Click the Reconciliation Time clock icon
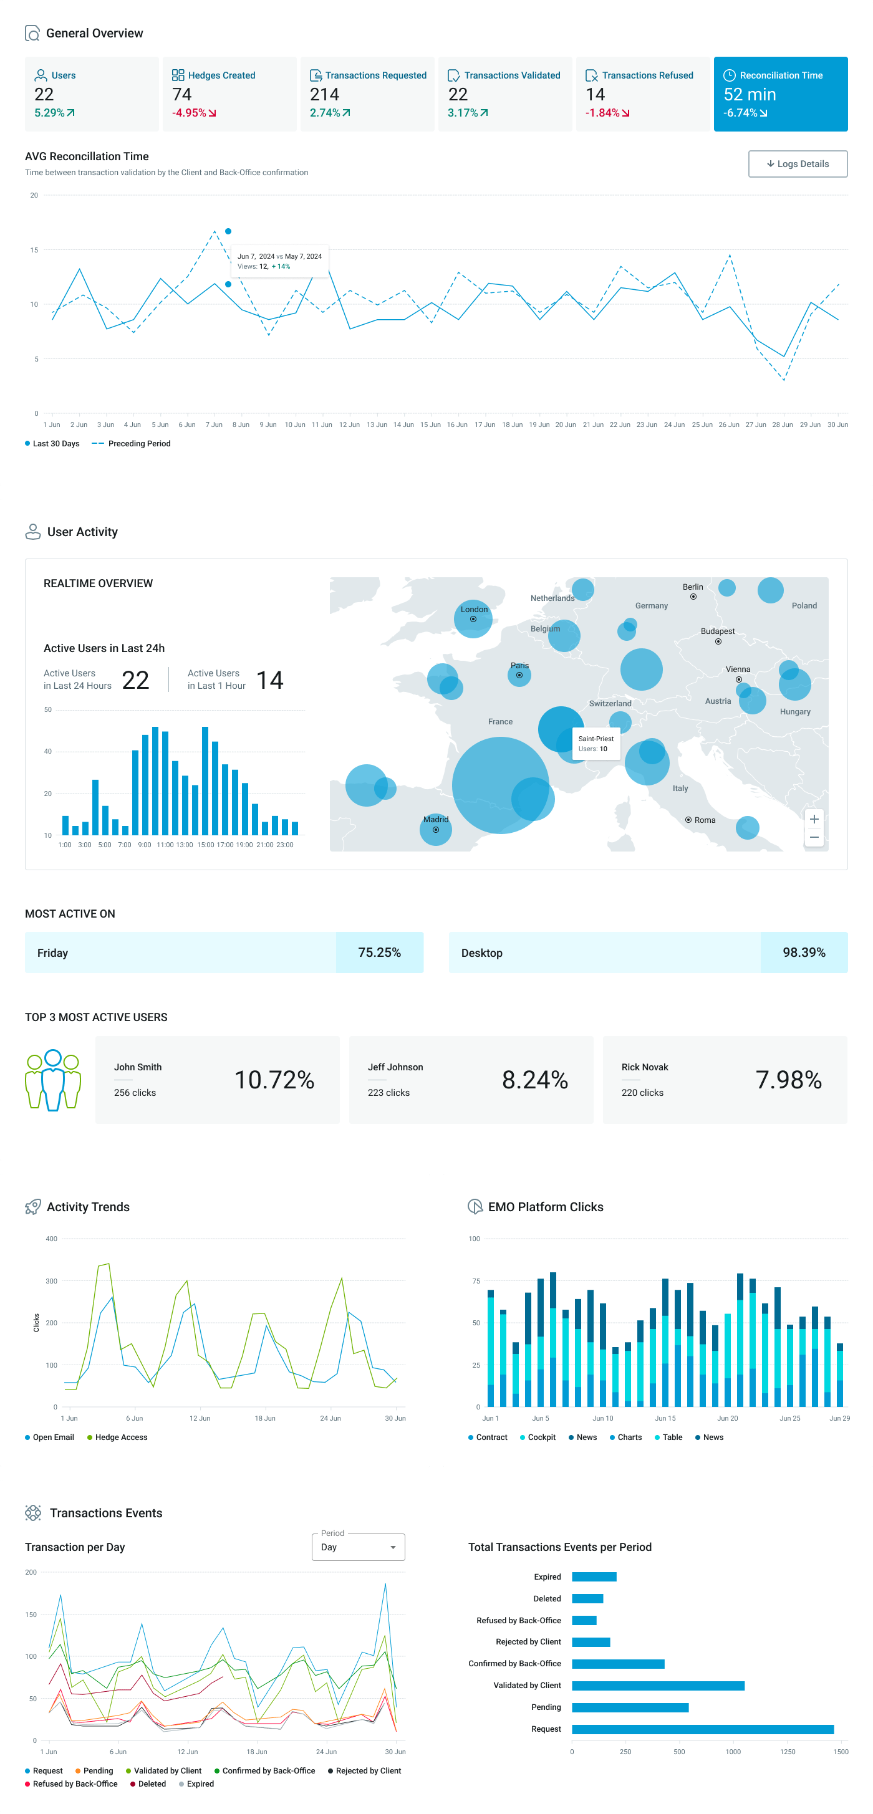873x1814 pixels. point(729,75)
